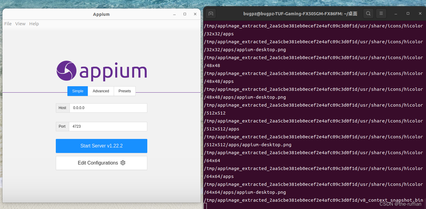
Task: Open Edit Configurations in Appium
Action: (x=102, y=163)
